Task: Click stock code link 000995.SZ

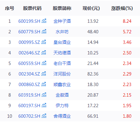Action: [29, 42]
